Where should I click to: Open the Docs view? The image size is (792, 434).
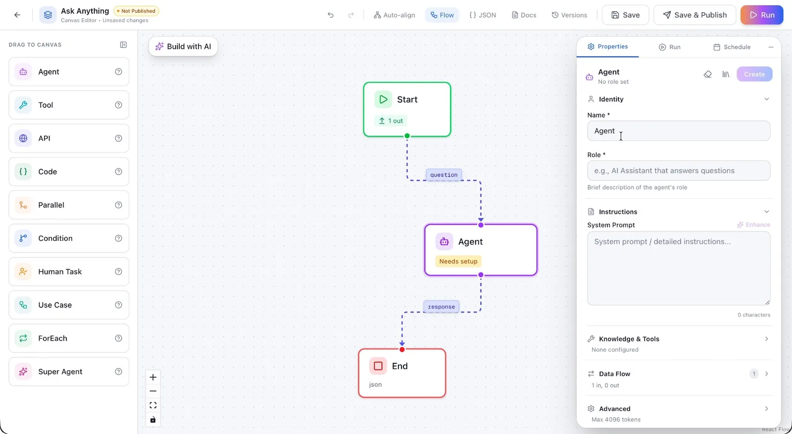[524, 15]
